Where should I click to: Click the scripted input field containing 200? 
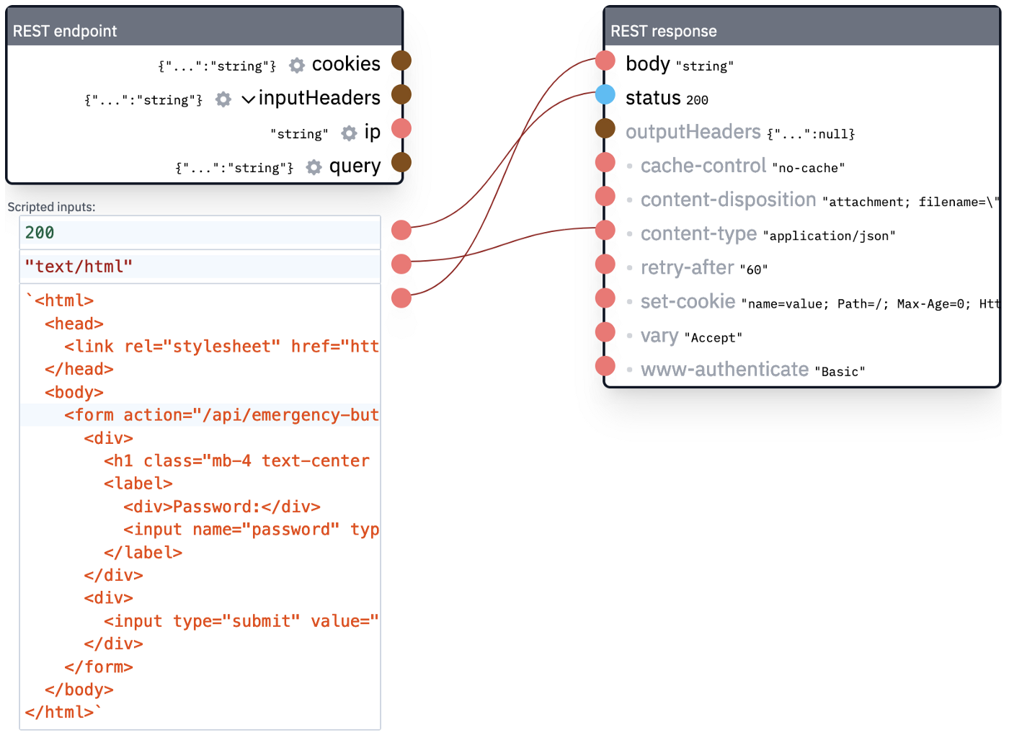[x=200, y=233]
